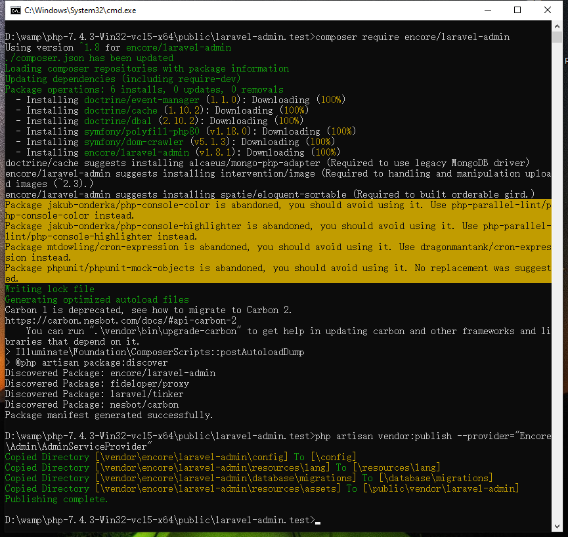Click the Copied Directory line for resources\lang

tap(223, 467)
